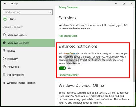Screen dimensions: 136x107
Task: Open the top Privacy Statement link
Action: 69,7
